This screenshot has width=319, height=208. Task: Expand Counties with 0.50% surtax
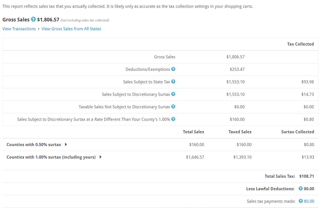click(66, 144)
